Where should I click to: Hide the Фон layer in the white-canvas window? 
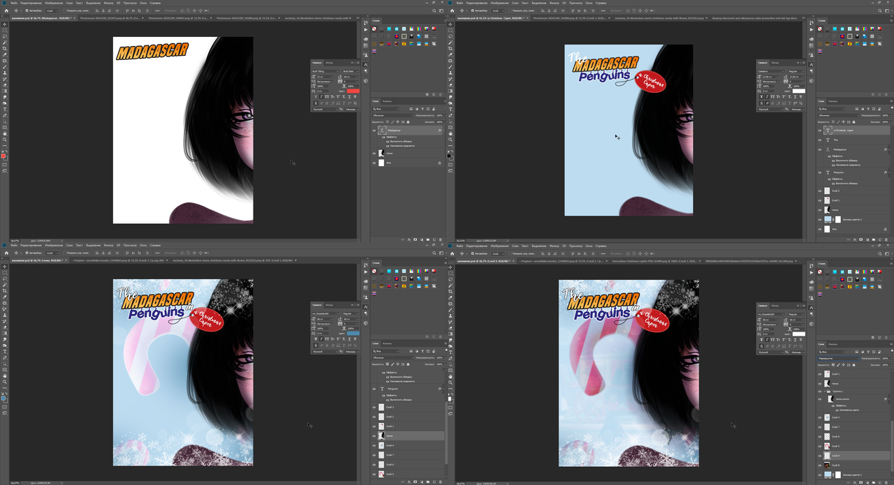(374, 163)
